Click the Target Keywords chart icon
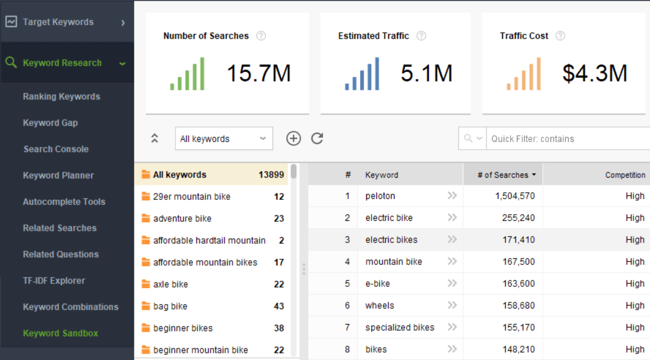This screenshot has width=650, height=360. click(x=11, y=22)
